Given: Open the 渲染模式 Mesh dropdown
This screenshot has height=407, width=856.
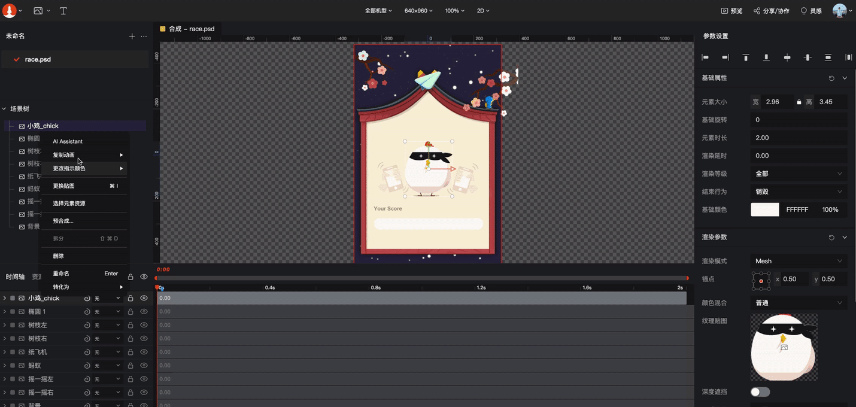Looking at the screenshot, I should pyautogui.click(x=799, y=261).
